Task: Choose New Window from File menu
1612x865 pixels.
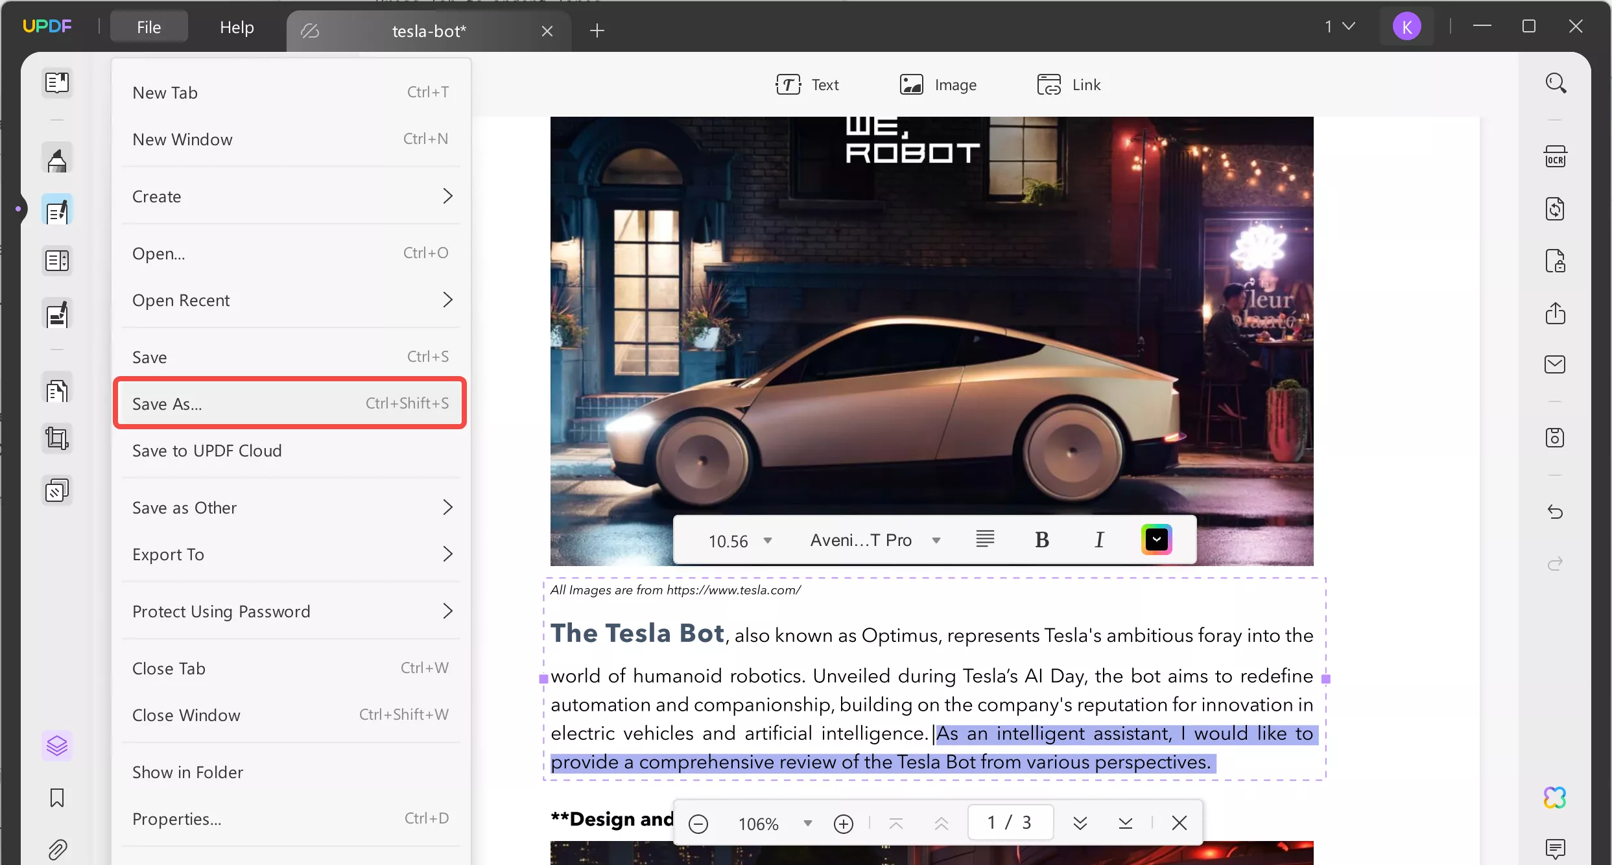Action: 290,139
